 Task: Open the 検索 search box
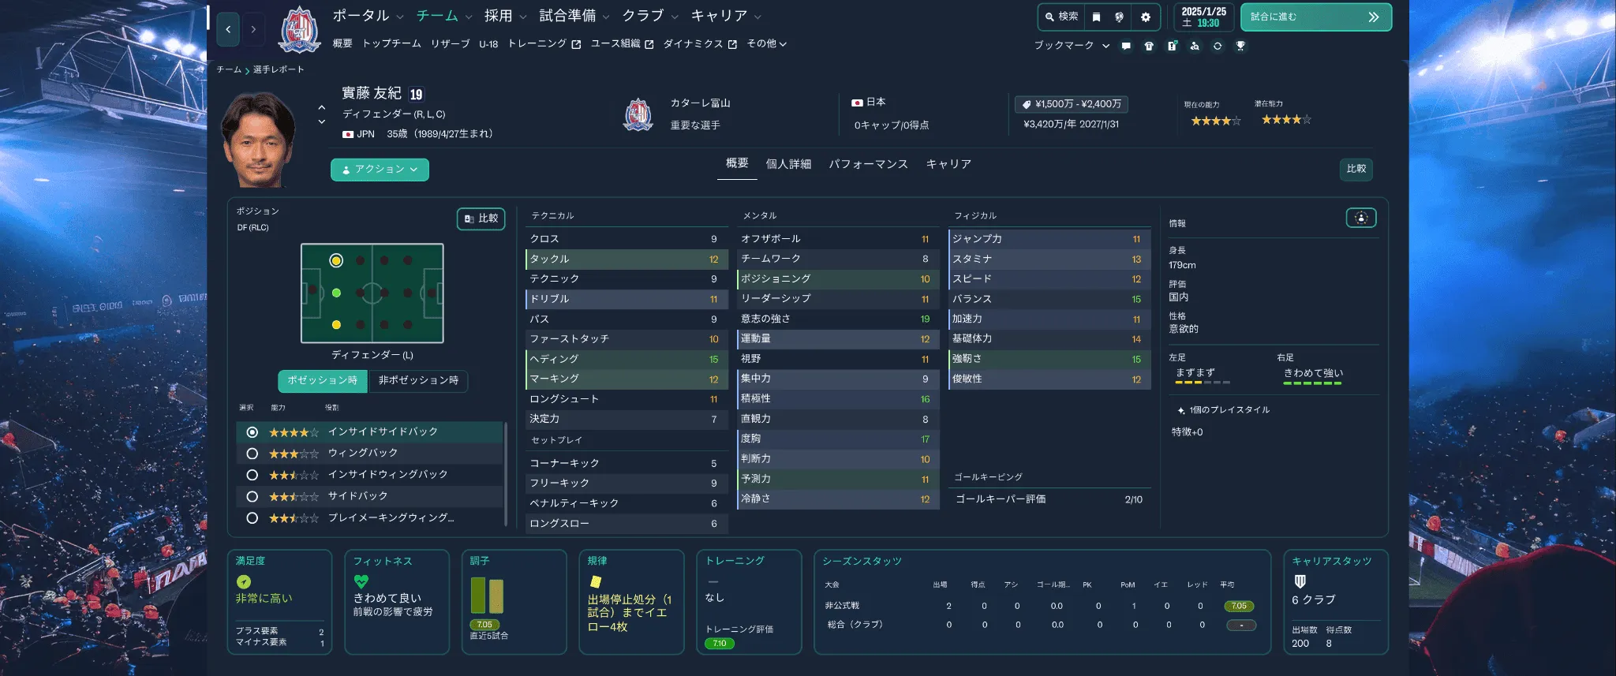pyautogui.click(x=1061, y=17)
